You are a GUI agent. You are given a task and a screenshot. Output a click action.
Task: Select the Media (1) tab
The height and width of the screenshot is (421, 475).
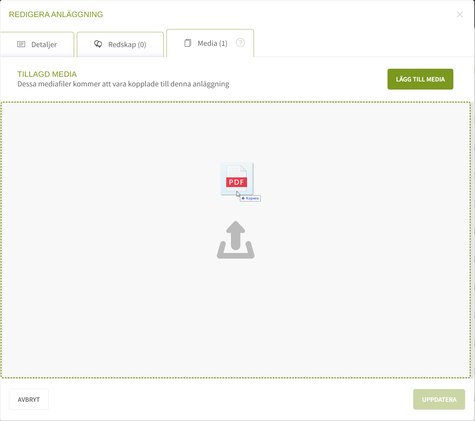[x=212, y=43]
